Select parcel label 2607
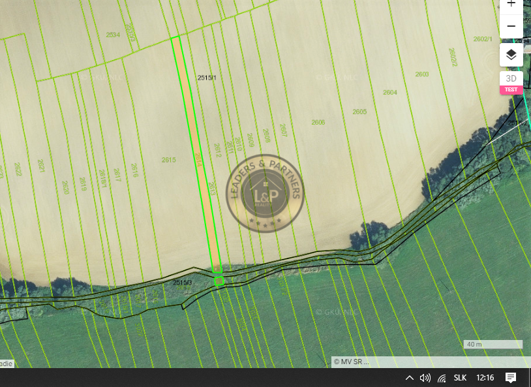Viewport: 531px width, 387px height. pyautogui.click(x=283, y=130)
